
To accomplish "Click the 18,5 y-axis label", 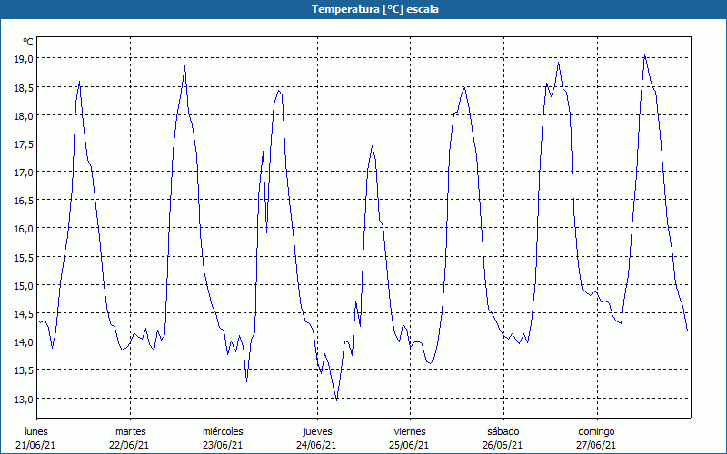I will click(24, 87).
